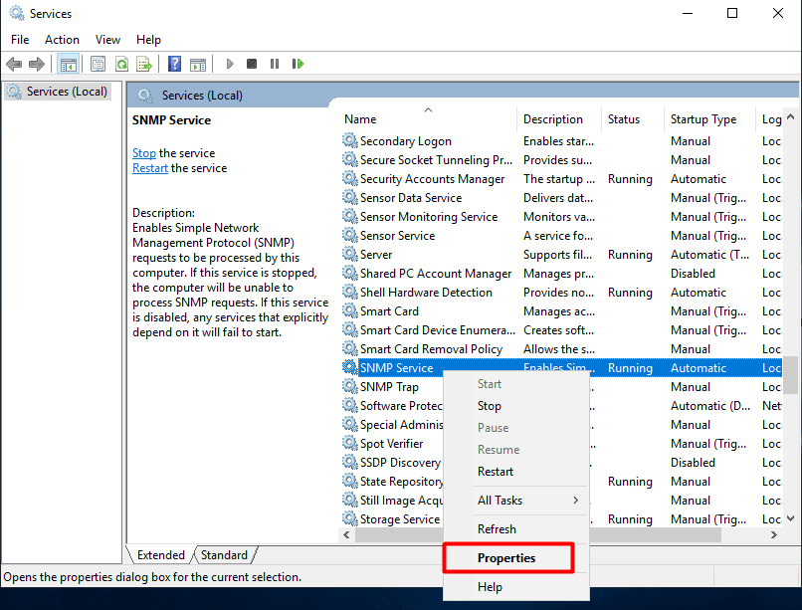Click the Back arrow toolbar icon

[14, 64]
